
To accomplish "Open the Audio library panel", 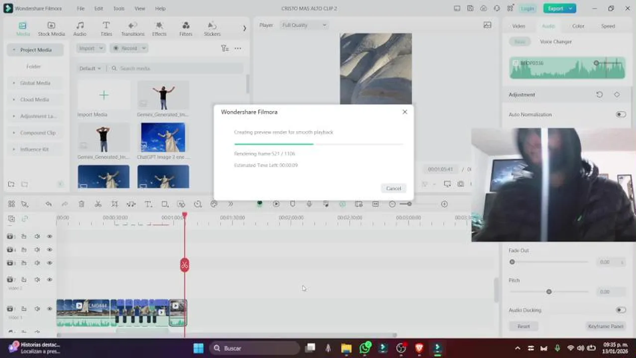I will (80, 29).
